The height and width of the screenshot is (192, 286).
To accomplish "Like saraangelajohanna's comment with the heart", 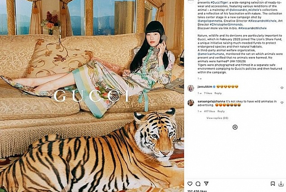I will click(x=282, y=103).
